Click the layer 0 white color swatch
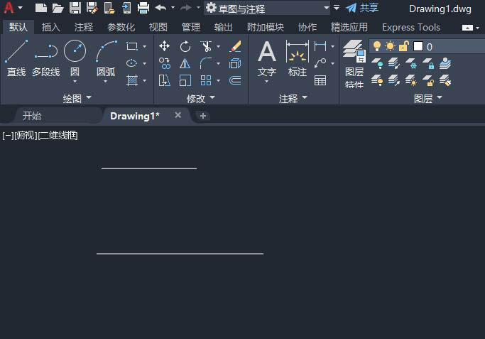The height and width of the screenshot is (339, 485). 418,46
